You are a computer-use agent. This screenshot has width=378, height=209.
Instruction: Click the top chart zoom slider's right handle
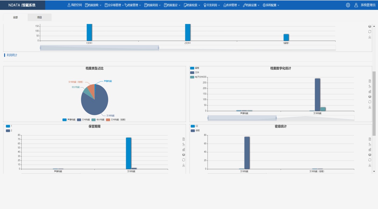(159, 48)
